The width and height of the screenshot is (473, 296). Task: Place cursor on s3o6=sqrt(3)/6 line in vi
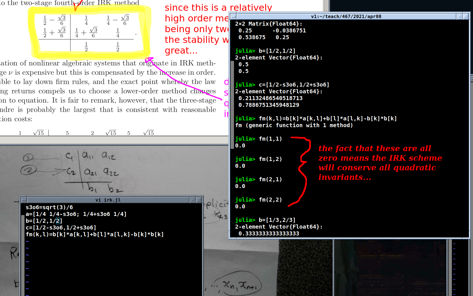pos(49,207)
